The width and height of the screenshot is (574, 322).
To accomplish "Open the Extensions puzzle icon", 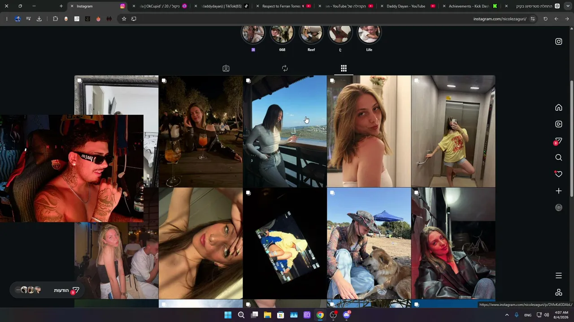I will pyautogui.click(x=55, y=19).
